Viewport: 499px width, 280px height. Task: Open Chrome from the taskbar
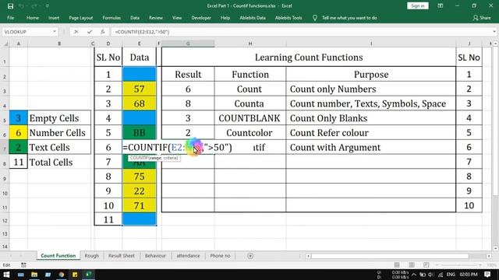click(x=61, y=275)
